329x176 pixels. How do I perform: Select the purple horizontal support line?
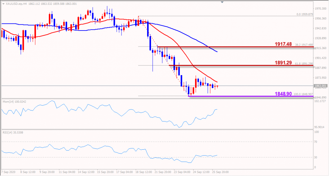[x=251, y=96]
